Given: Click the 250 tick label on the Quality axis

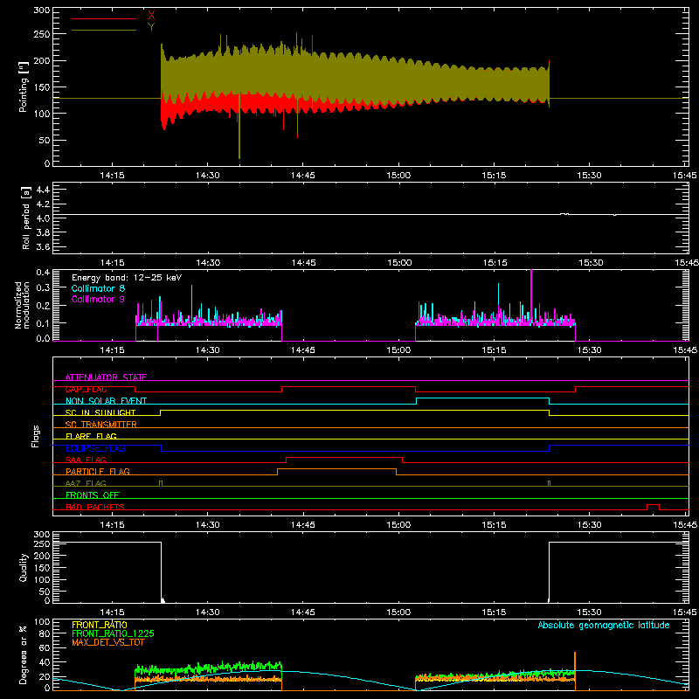Looking at the screenshot, I should click(41, 544).
